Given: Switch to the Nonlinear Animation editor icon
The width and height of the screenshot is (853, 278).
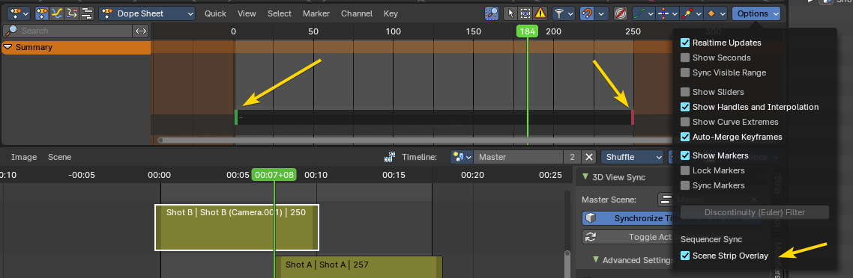Looking at the screenshot, I should [x=87, y=13].
